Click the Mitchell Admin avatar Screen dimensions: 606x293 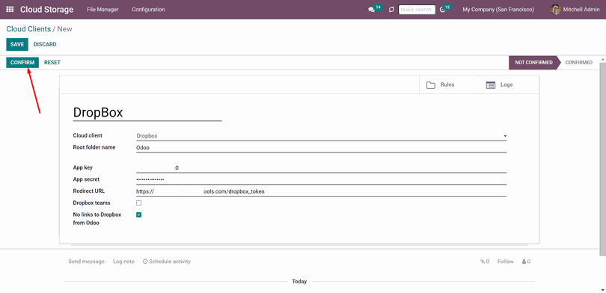click(x=555, y=9)
